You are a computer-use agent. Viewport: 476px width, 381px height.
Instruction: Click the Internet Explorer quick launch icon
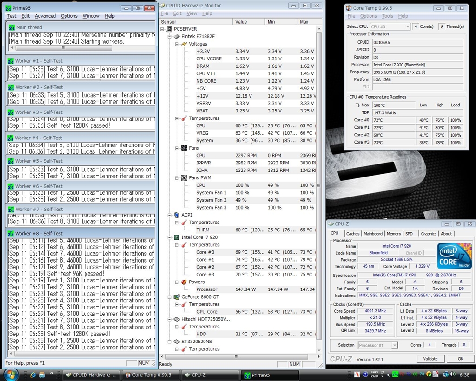pyautogui.click(x=33, y=375)
